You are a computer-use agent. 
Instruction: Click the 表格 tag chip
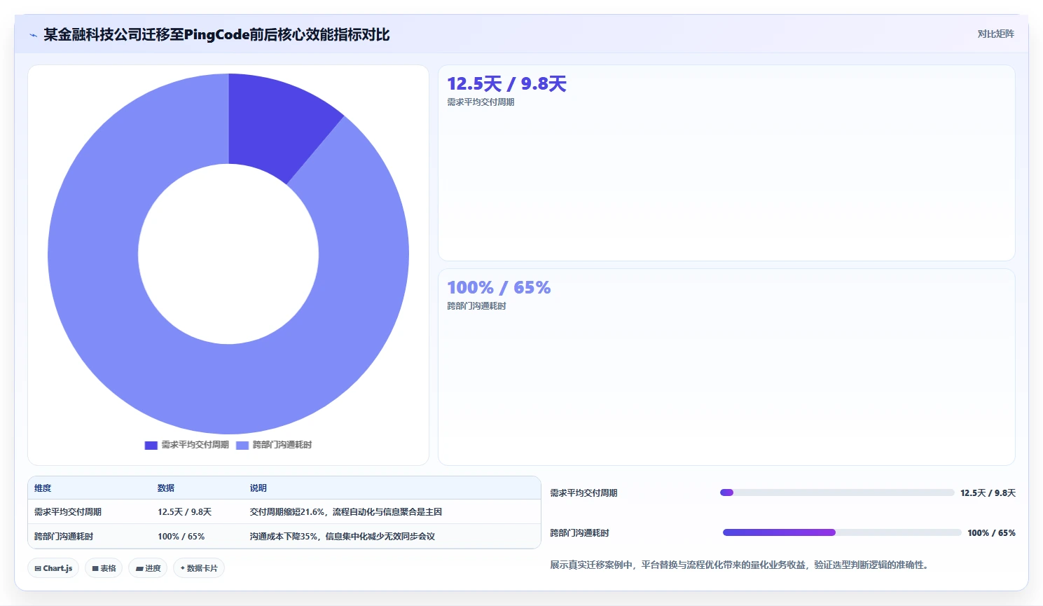(x=104, y=568)
